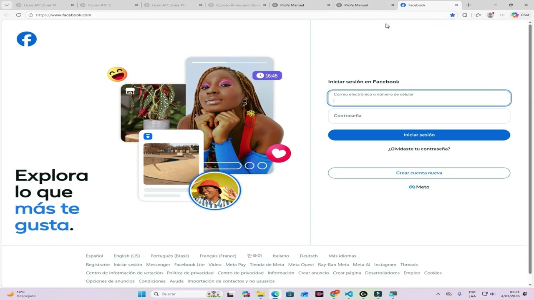The height and width of the screenshot is (300, 534).
Task: Open Microsoft Edge from the taskbar
Action: tap(275, 294)
